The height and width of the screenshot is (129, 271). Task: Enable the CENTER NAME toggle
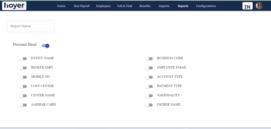point(23,96)
